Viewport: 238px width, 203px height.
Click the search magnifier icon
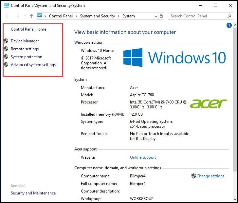click(229, 16)
